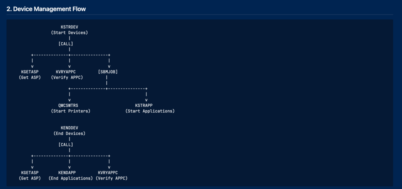Click the [CALL] node beneath Start Devices

(x=66, y=44)
